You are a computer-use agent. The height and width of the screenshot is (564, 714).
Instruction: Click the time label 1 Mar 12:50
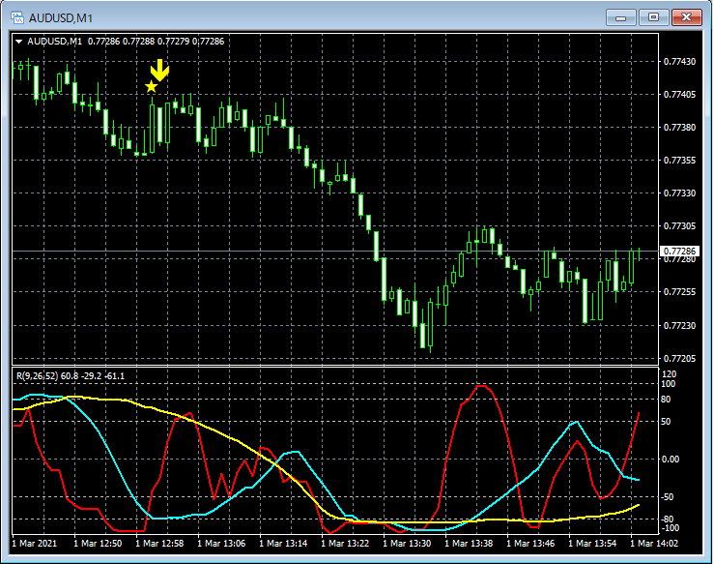tap(98, 544)
